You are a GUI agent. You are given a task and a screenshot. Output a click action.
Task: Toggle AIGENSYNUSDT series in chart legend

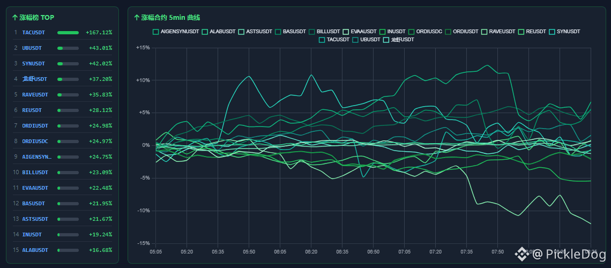click(176, 32)
